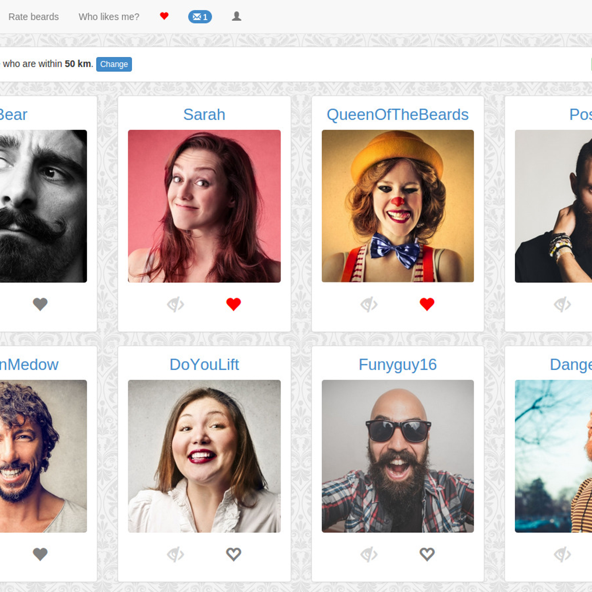Image resolution: width=592 pixels, height=592 pixels.
Task: Open QueenOfTheBeards profile name link
Action: point(398,114)
